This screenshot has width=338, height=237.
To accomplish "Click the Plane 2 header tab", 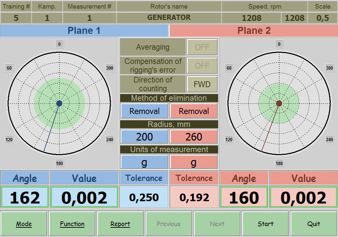I will (254, 31).
